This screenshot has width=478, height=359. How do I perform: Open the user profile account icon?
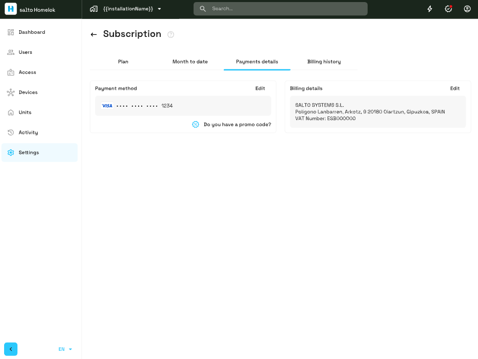click(x=467, y=9)
